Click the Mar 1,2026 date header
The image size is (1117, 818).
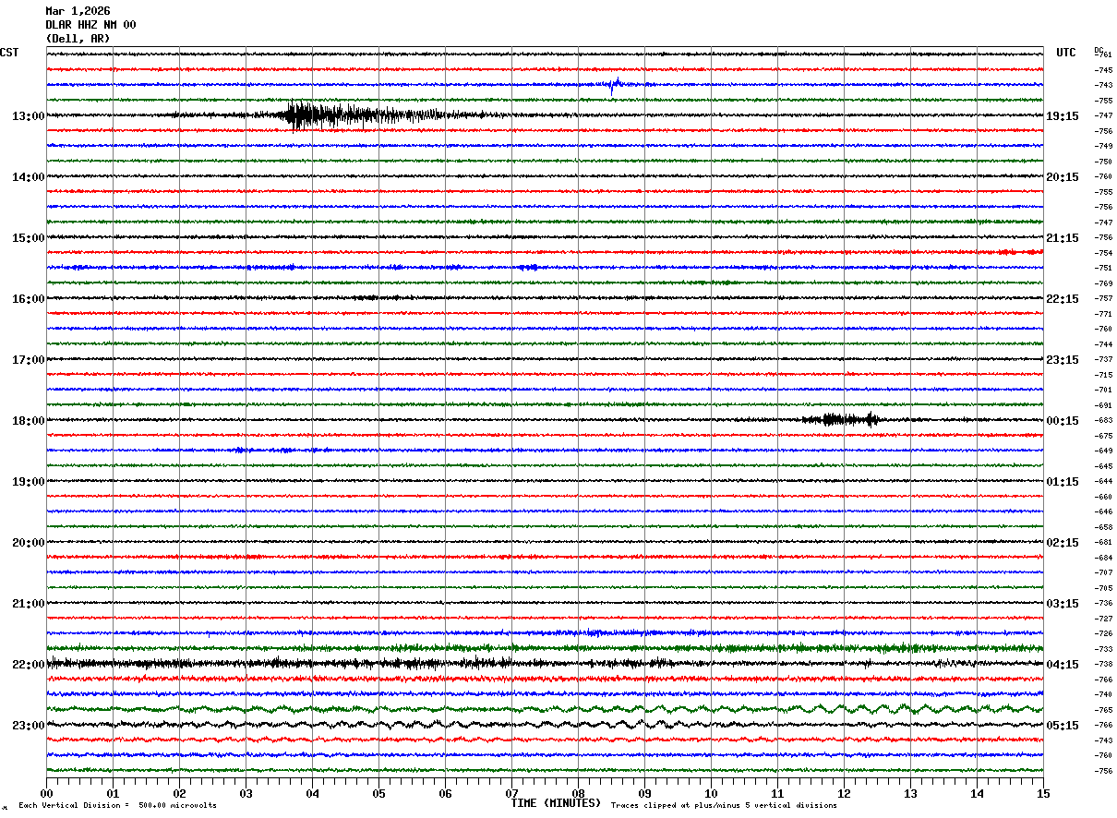point(78,11)
